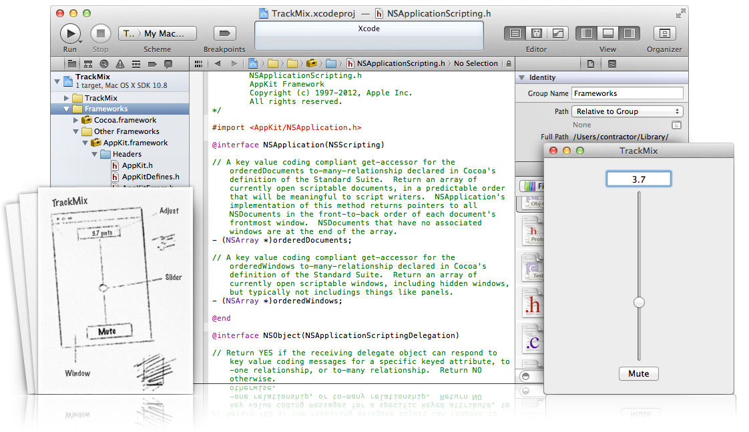The height and width of the screenshot is (432, 749).
Task: Click the orderedDocuments method declaration line
Action: (282, 240)
